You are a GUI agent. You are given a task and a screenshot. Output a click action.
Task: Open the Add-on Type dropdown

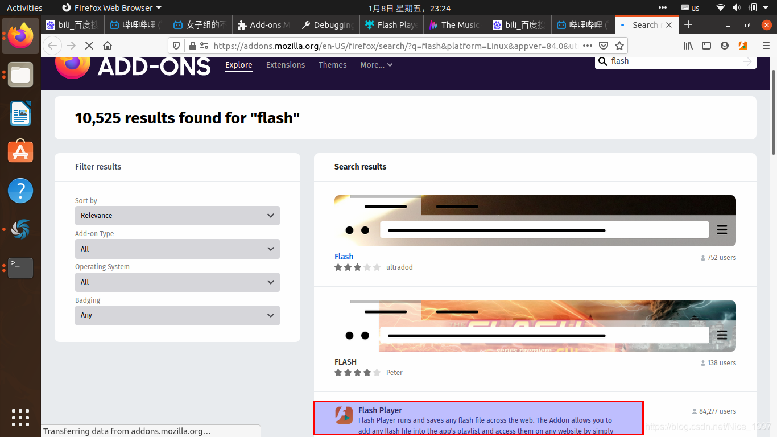(177, 249)
